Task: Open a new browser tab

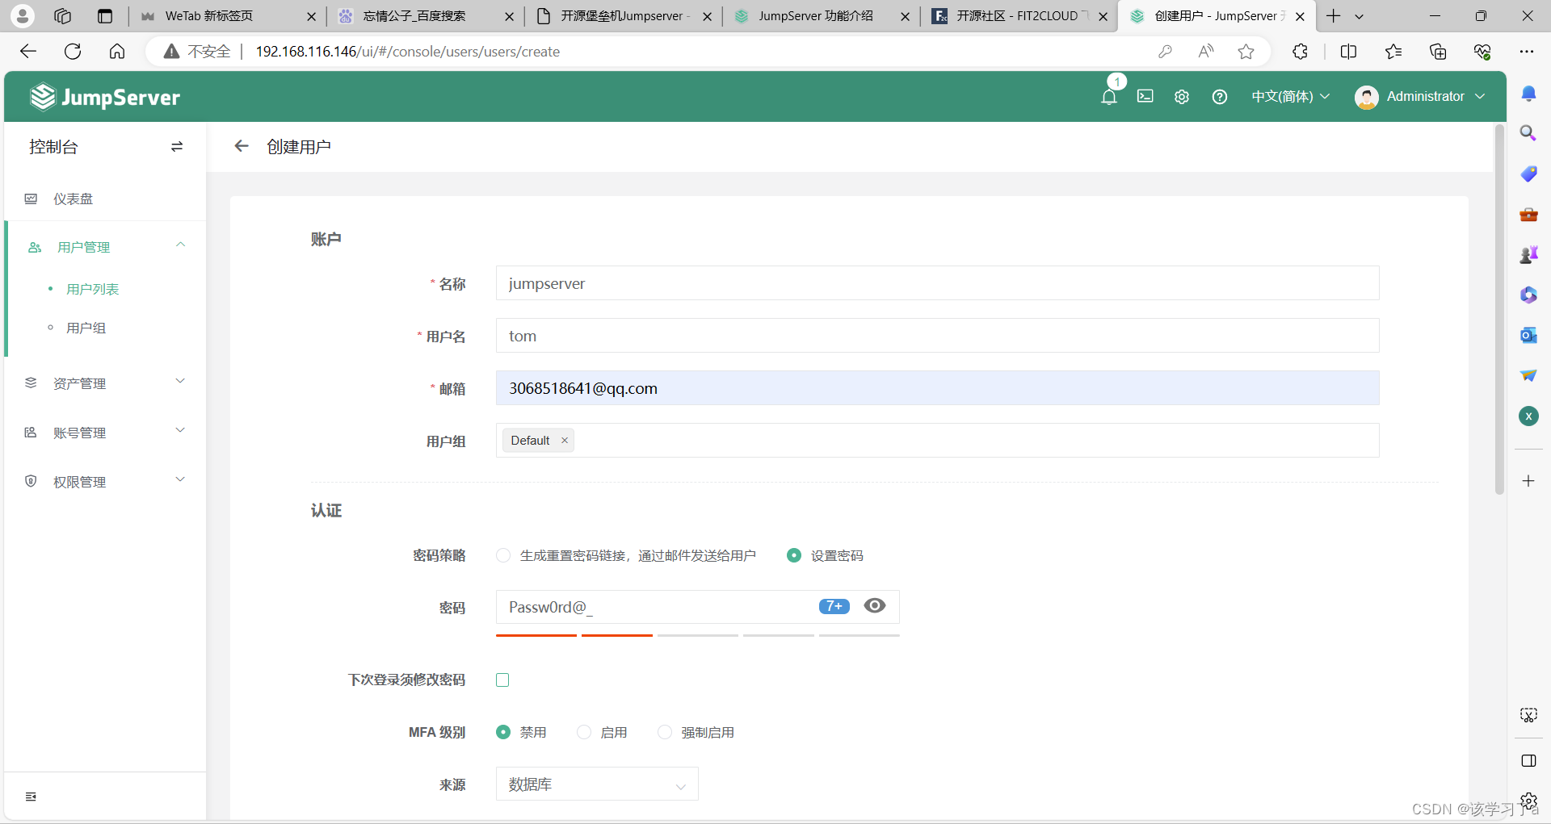Action: click(x=1334, y=16)
